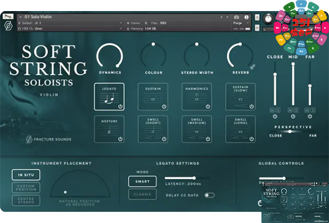The width and height of the screenshot is (329, 223).
Task: Click the Far mic fader handle
Action: [310, 86]
